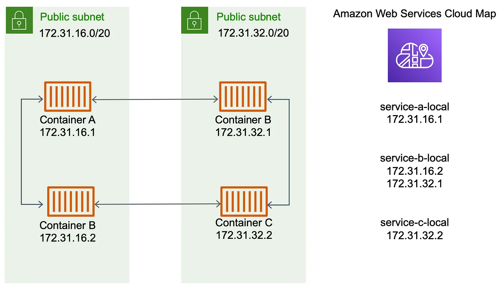Click the Container C name label
Image resolution: width=501 pixels, height=291 pixels.
click(x=244, y=223)
